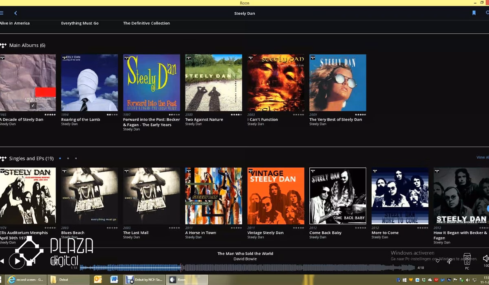This screenshot has height=285, width=489.
Task: Open Word from the taskbar
Action: pyautogui.click(x=114, y=280)
